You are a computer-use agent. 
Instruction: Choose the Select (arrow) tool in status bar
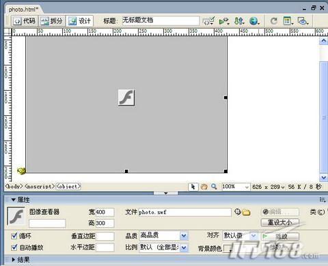click(x=193, y=187)
